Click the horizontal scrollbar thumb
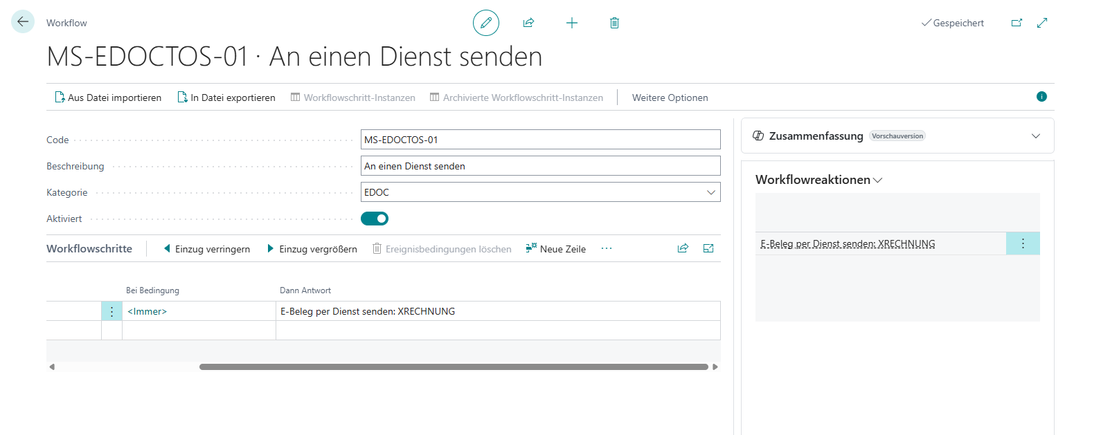 [454, 367]
